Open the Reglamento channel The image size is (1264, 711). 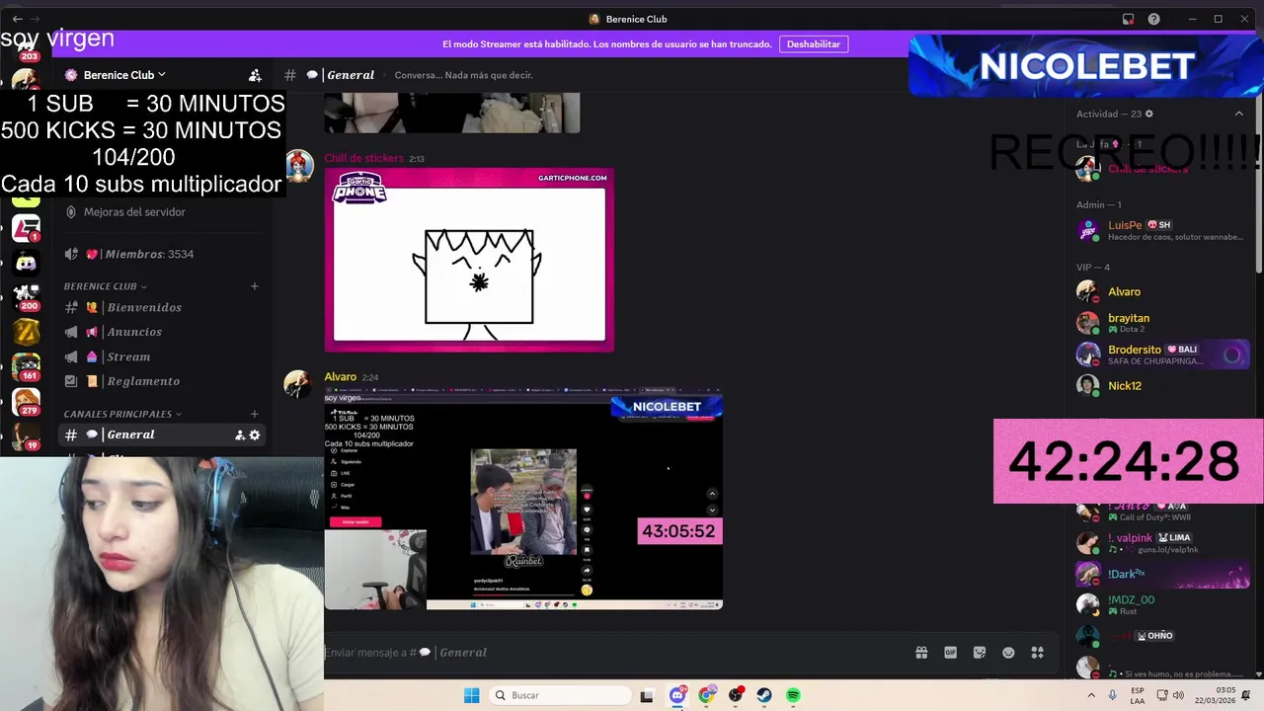coord(163,381)
